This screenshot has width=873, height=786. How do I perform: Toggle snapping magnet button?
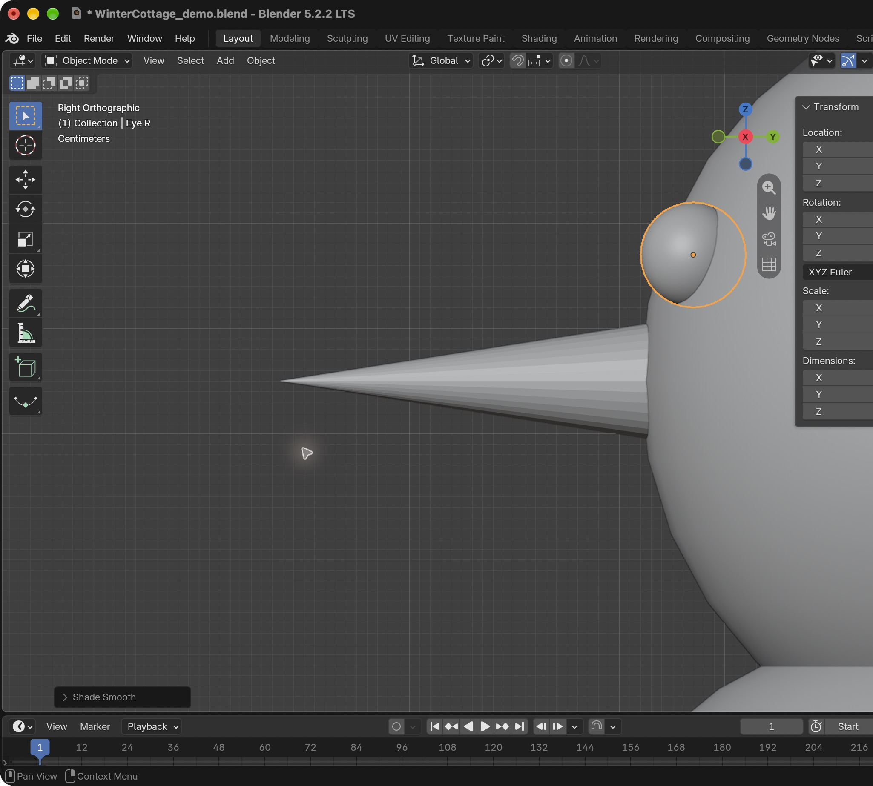coord(517,60)
